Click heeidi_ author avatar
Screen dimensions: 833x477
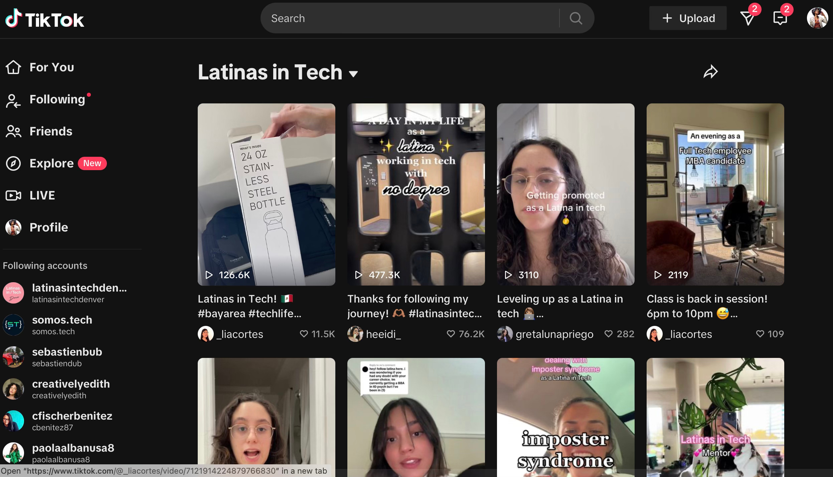(x=355, y=334)
